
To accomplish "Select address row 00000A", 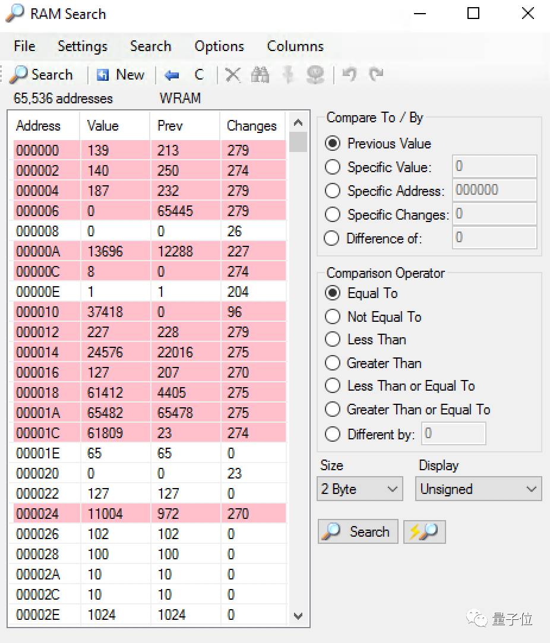I will click(149, 251).
